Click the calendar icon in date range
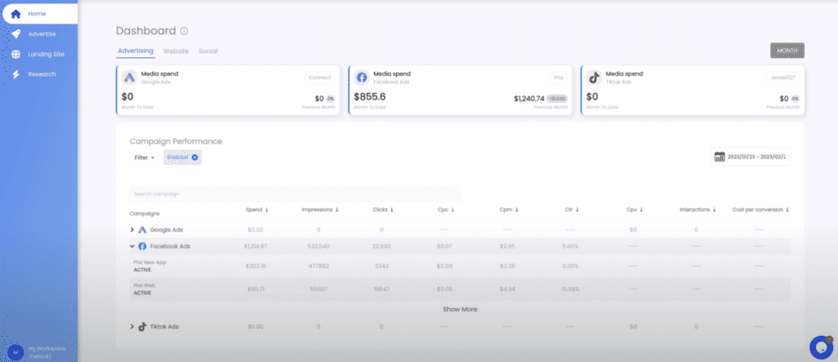838x362 pixels. (719, 157)
